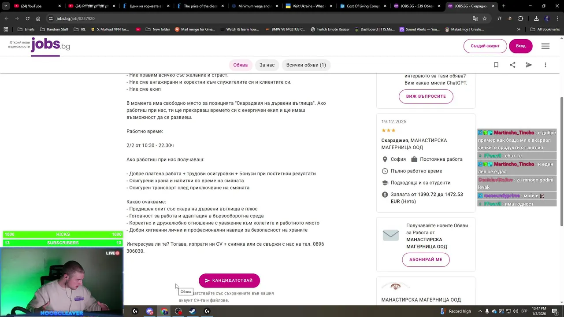Image resolution: width=564 pixels, height=317 pixels.
Task: Open Chrome profile avatar
Action: (547, 18)
